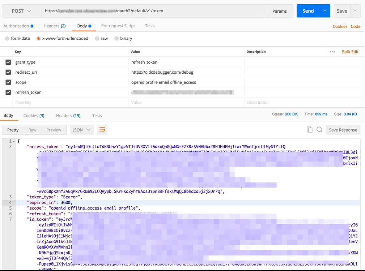Screen dimensions: 365x271
Task: Open the three-dot params menu near Bulk Edit
Action: point(332,52)
